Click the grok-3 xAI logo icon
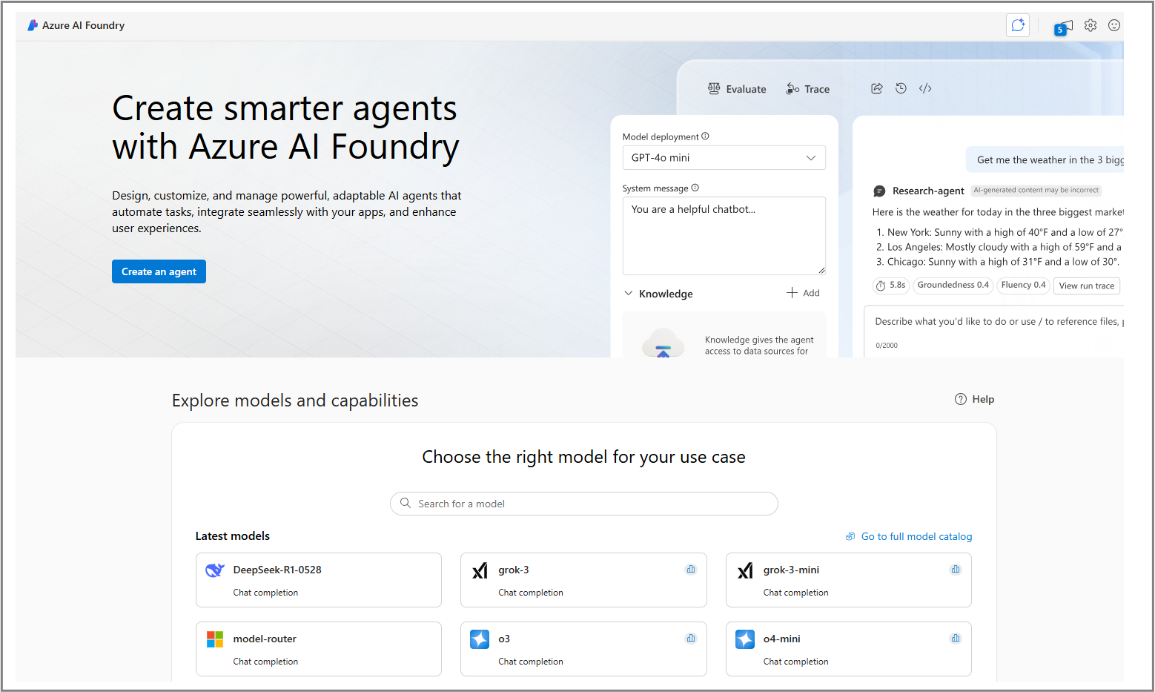 point(480,570)
